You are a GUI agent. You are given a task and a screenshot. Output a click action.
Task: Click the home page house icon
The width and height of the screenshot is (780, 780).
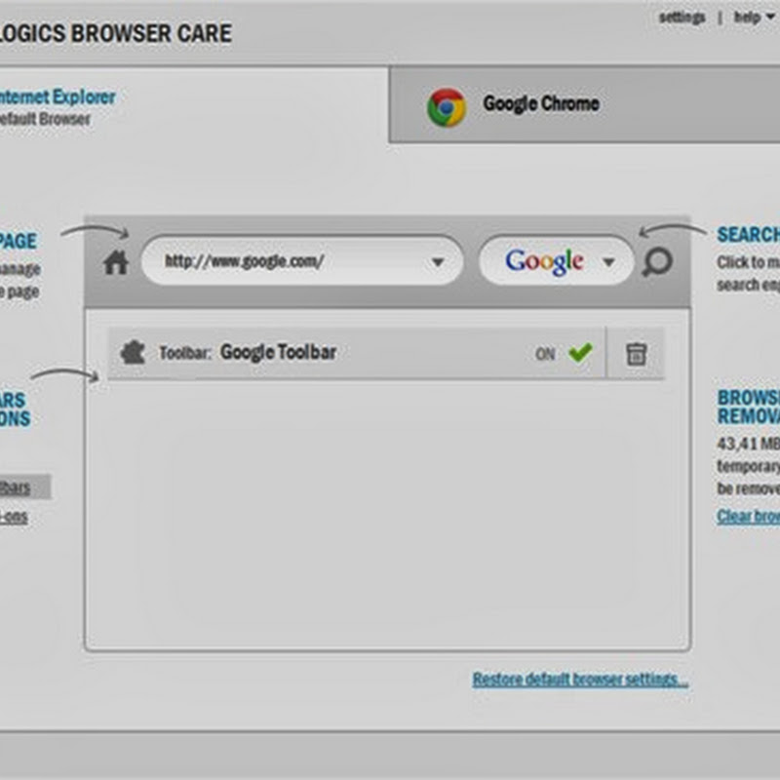tap(116, 262)
